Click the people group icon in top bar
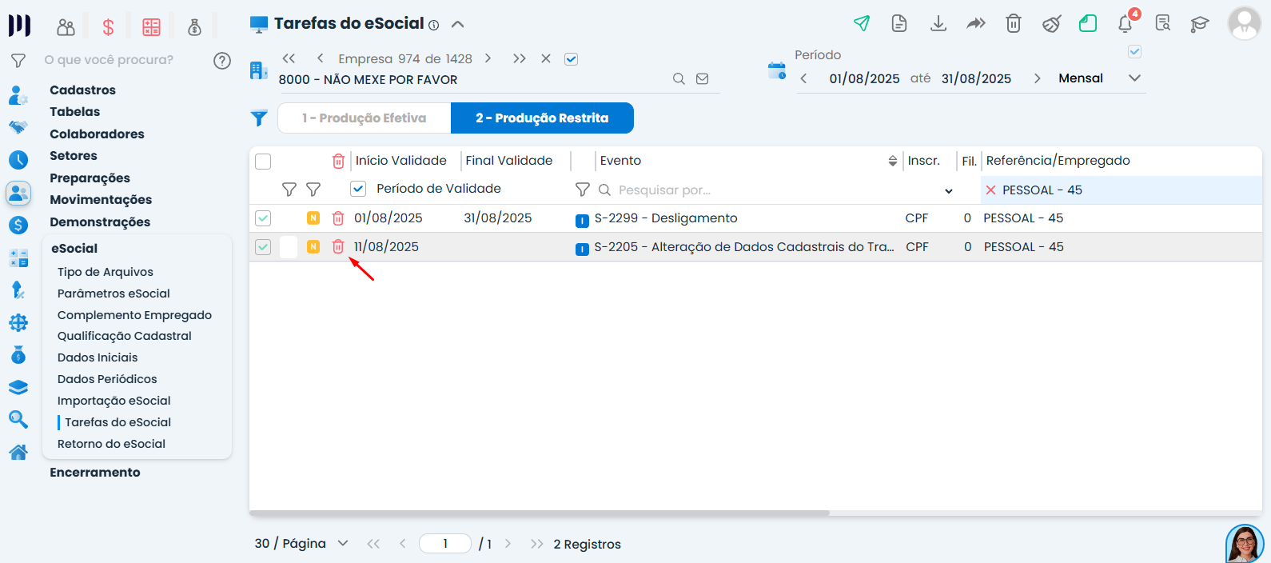Image resolution: width=1271 pixels, height=563 pixels. click(66, 27)
